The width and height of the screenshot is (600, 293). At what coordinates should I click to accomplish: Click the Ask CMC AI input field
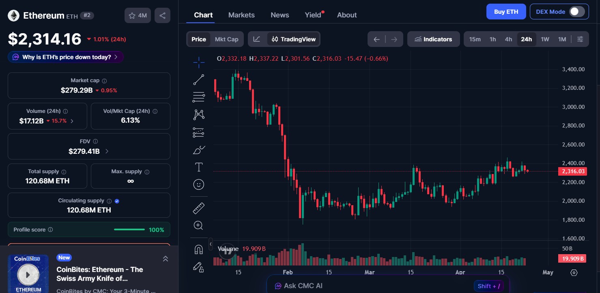385,285
